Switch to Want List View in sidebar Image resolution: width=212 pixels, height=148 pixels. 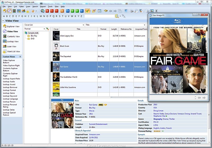click(x=12, y=51)
